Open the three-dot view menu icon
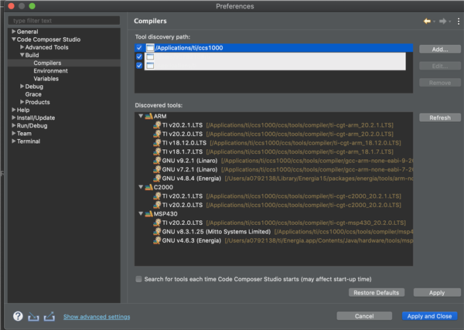Screen dimensions: 464x330 [459, 21]
